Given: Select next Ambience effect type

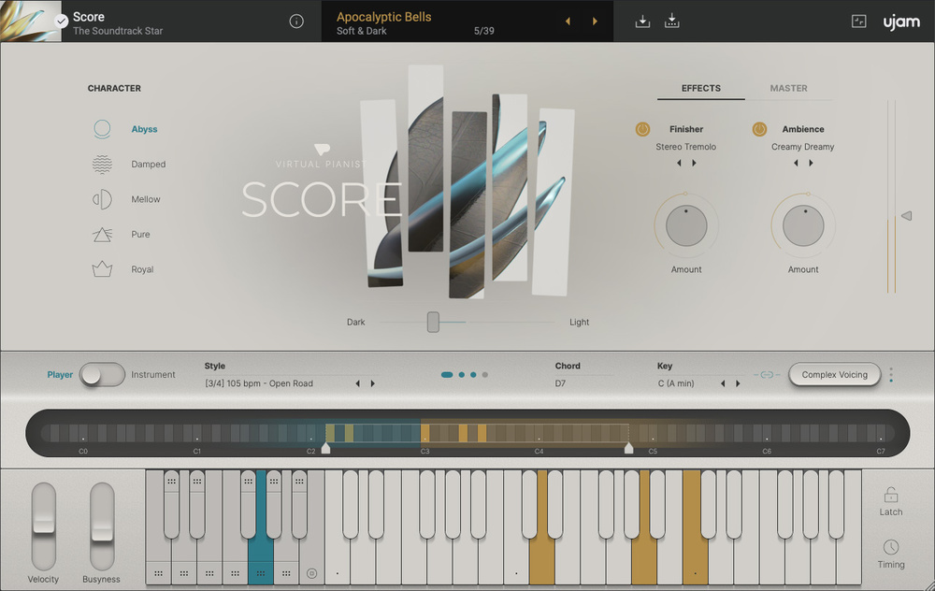Looking at the screenshot, I should [811, 163].
